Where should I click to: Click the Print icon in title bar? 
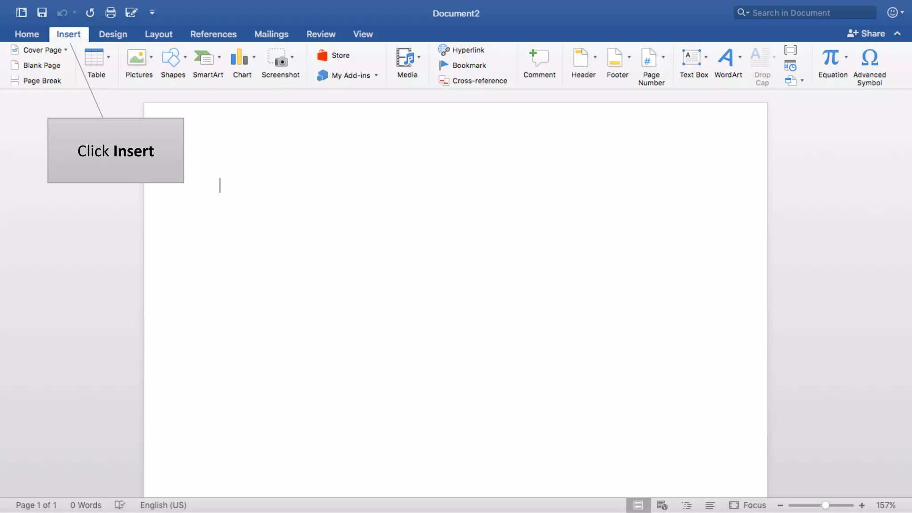click(x=110, y=12)
